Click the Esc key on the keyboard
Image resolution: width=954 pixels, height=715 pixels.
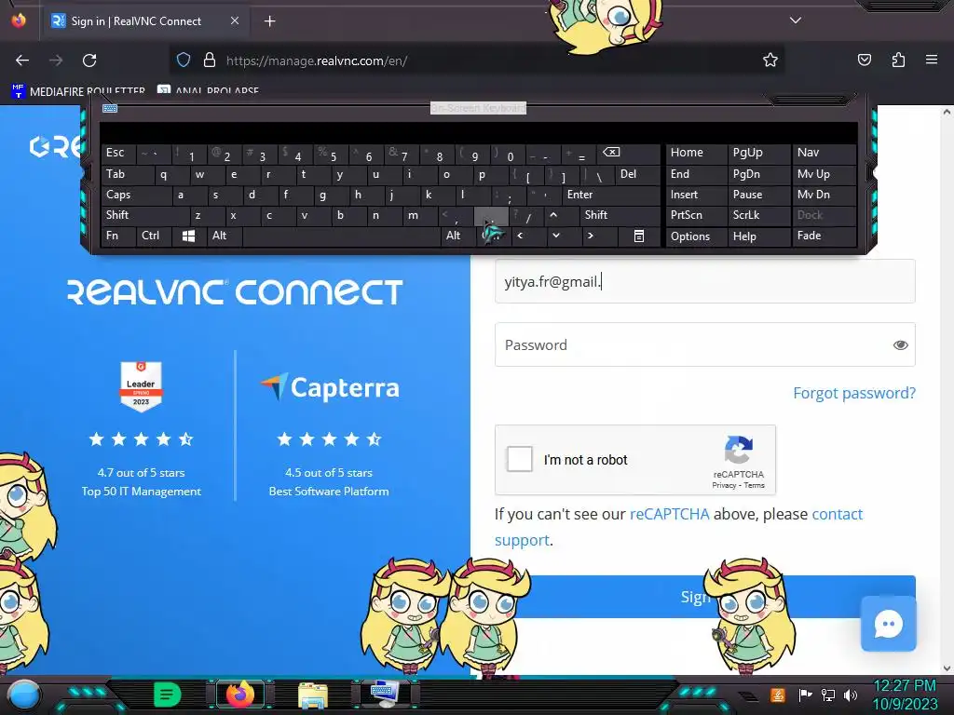coord(118,153)
